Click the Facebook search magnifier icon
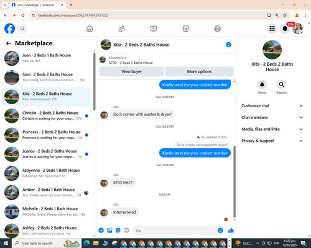The width and height of the screenshot is (311, 248). pyautogui.click(x=22, y=29)
